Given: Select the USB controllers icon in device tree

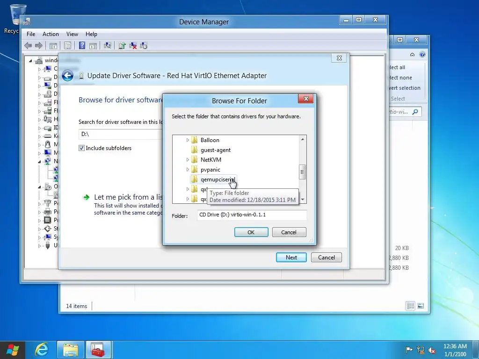Looking at the screenshot, I should (48, 245).
